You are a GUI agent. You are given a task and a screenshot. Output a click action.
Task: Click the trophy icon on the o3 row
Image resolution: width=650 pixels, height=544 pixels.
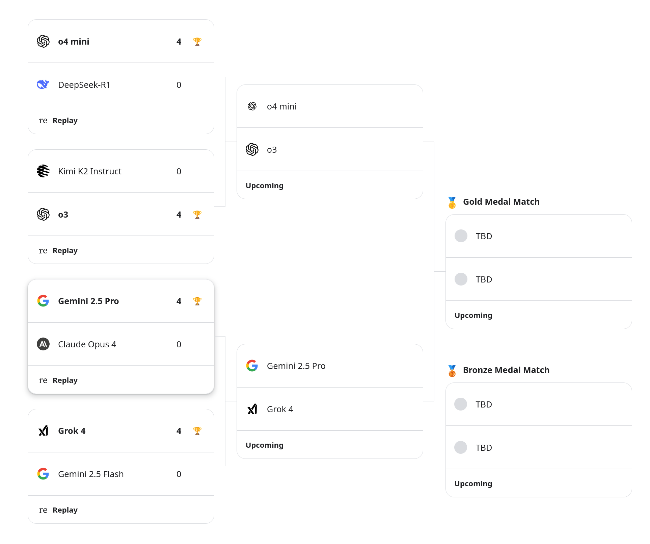tap(197, 215)
